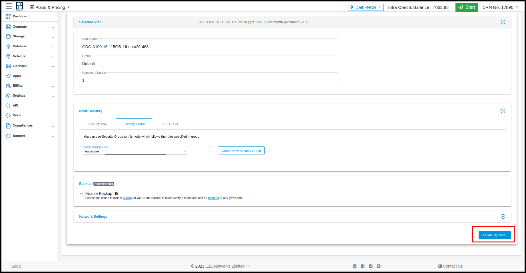526x273 pixels.
Task: Open the Plans & Pricing dropdown
Action: tap(50, 7)
